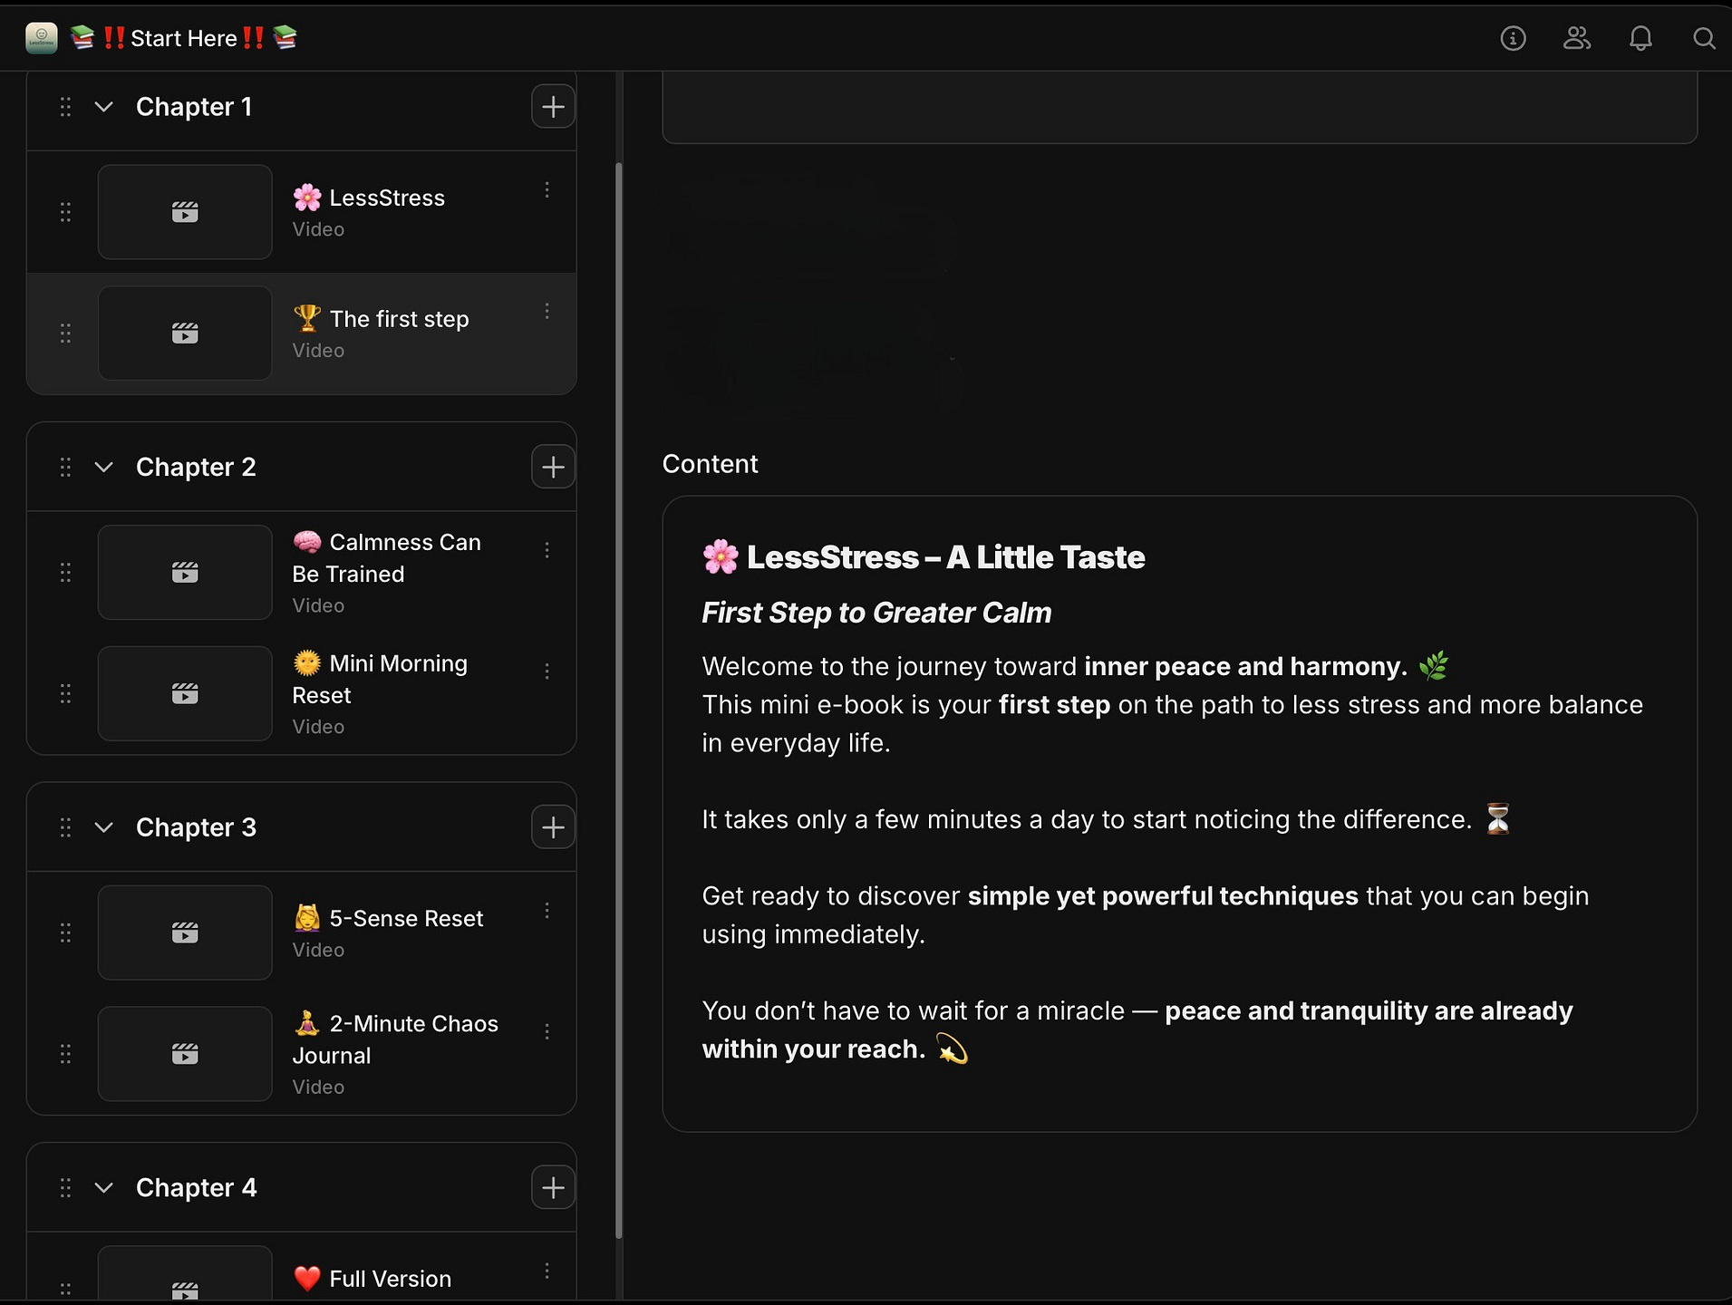1732x1305 pixels.
Task: Open the options menu for The first step
Action: [547, 312]
